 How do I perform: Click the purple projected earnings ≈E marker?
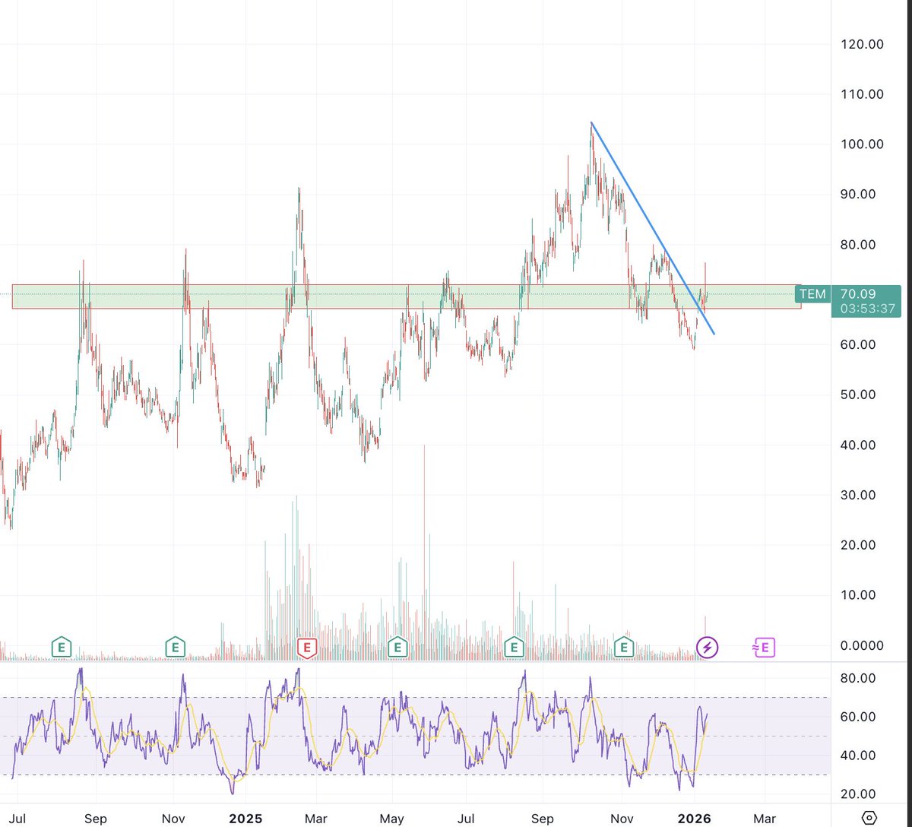click(763, 648)
